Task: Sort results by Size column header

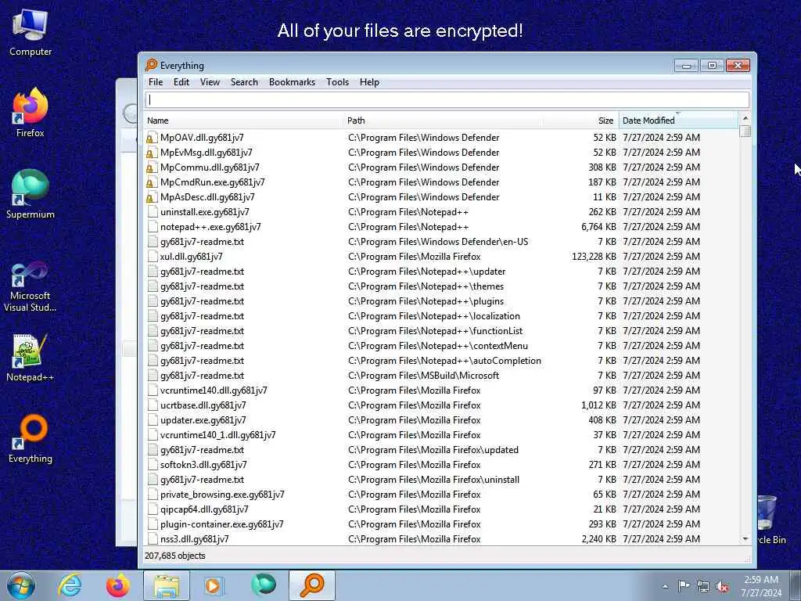Action: pyautogui.click(x=581, y=121)
